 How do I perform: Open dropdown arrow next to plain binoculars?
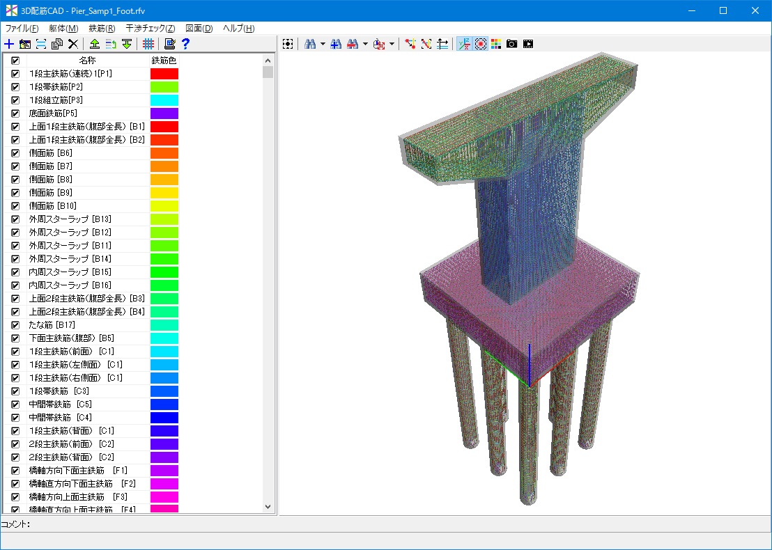click(323, 45)
